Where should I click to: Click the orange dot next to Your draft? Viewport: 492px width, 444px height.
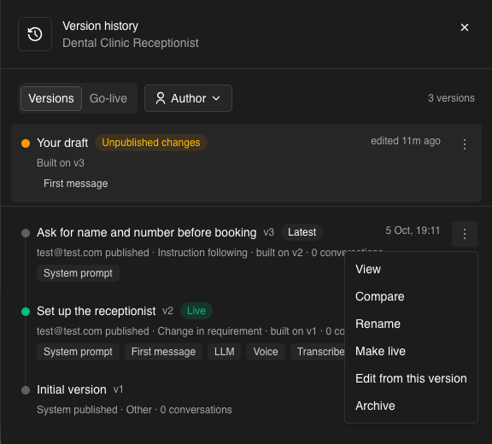(x=26, y=143)
